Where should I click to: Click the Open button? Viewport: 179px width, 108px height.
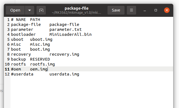[15, 10]
